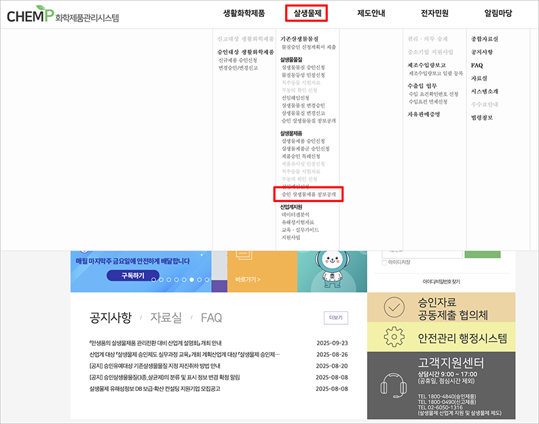Click the gear icon beside 안전관리 행정시스템
This screenshot has width=539, height=424.
tap(394, 337)
